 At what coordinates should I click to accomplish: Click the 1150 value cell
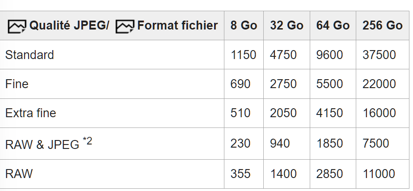coord(243,55)
